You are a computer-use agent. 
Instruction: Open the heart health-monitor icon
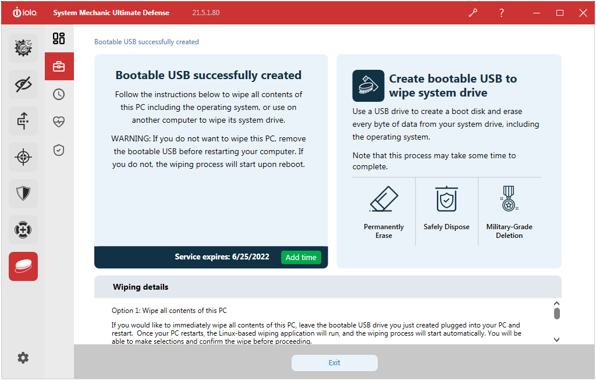59,122
